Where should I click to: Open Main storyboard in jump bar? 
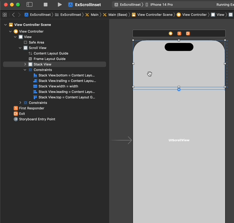92,15
